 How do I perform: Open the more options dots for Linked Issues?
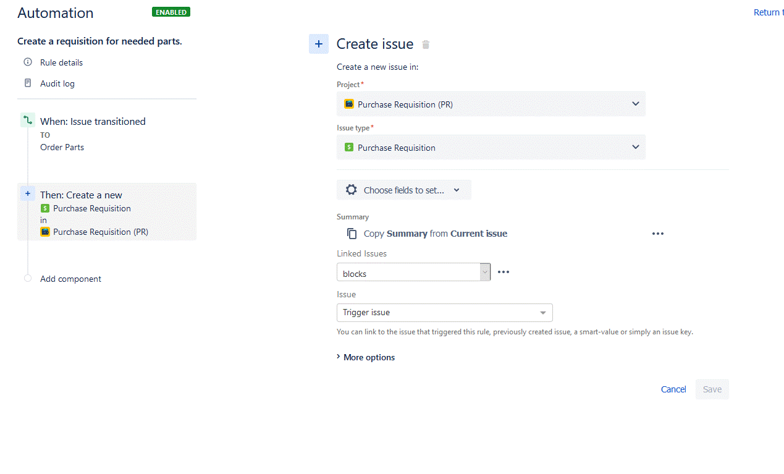pyautogui.click(x=504, y=272)
